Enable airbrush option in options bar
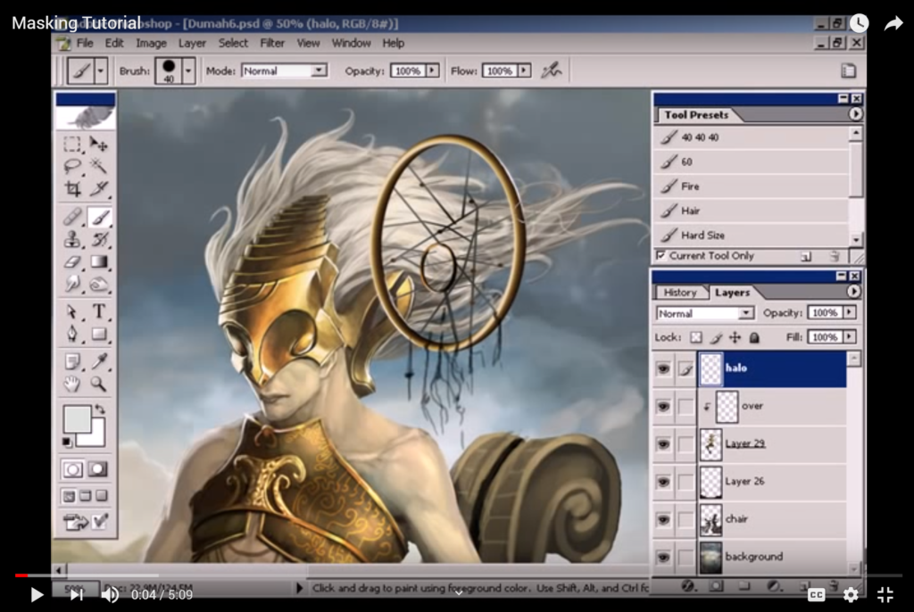Viewport: 914px width, 612px height. [x=551, y=70]
